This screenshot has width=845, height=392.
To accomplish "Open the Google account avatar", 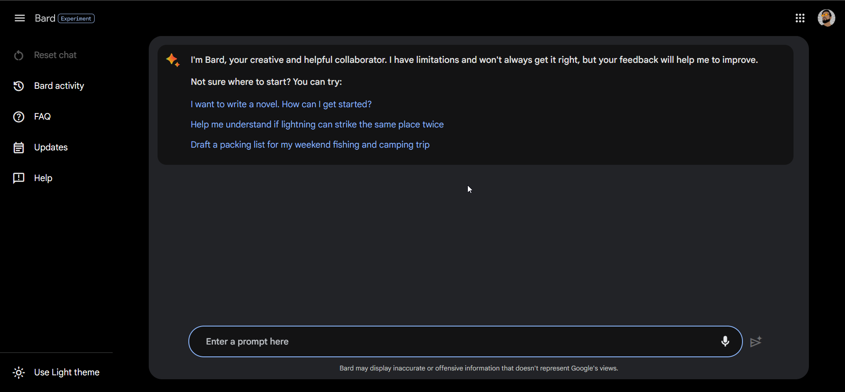I will [826, 18].
